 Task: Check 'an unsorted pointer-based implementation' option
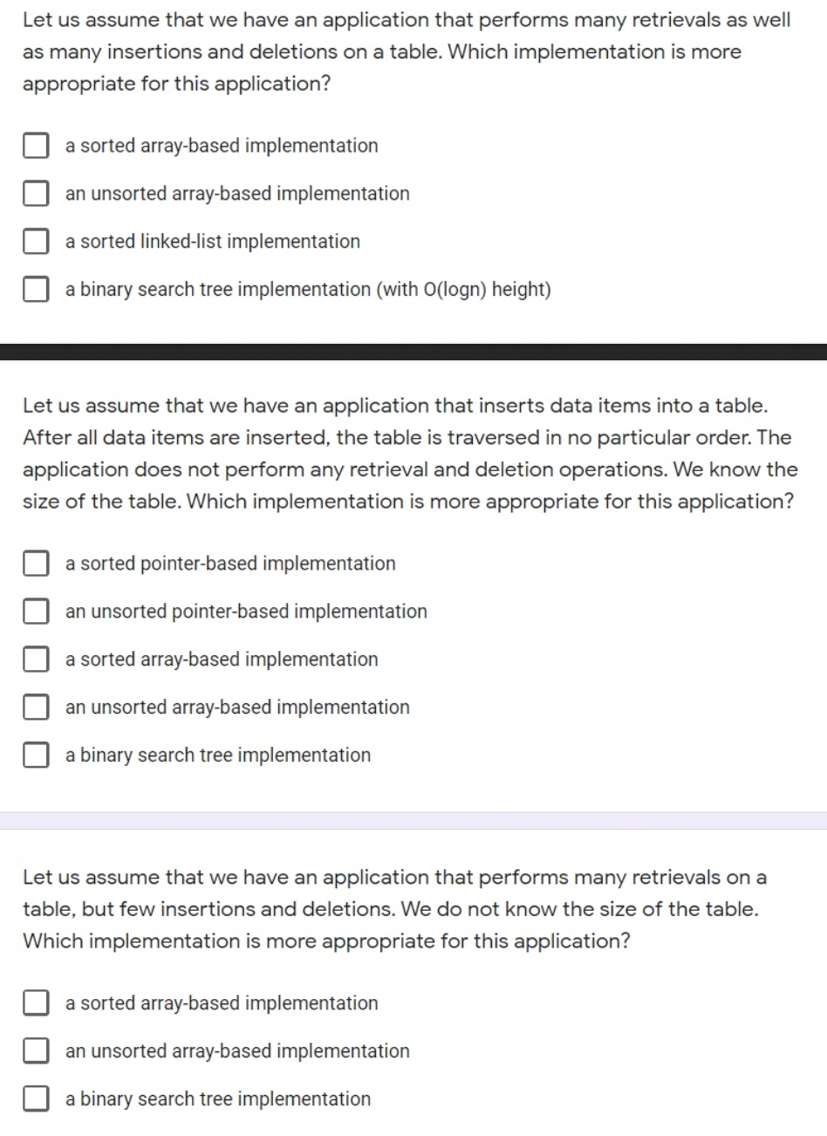(x=35, y=612)
